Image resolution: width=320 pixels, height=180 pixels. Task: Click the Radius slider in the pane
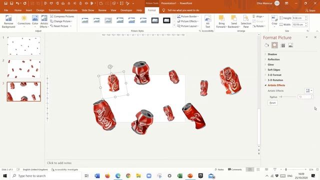point(288,96)
